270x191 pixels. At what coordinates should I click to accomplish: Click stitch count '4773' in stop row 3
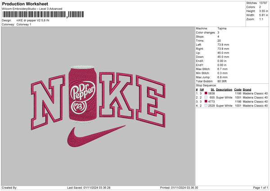(211, 102)
